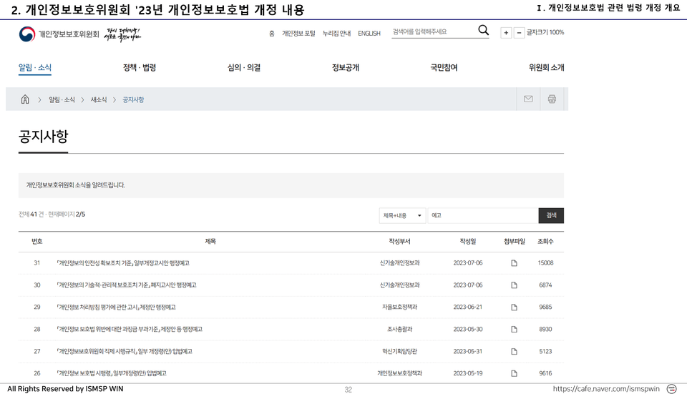Viewport: 687px width, 394px height.
Task: Switch to the ENGLISH site
Action: click(369, 34)
